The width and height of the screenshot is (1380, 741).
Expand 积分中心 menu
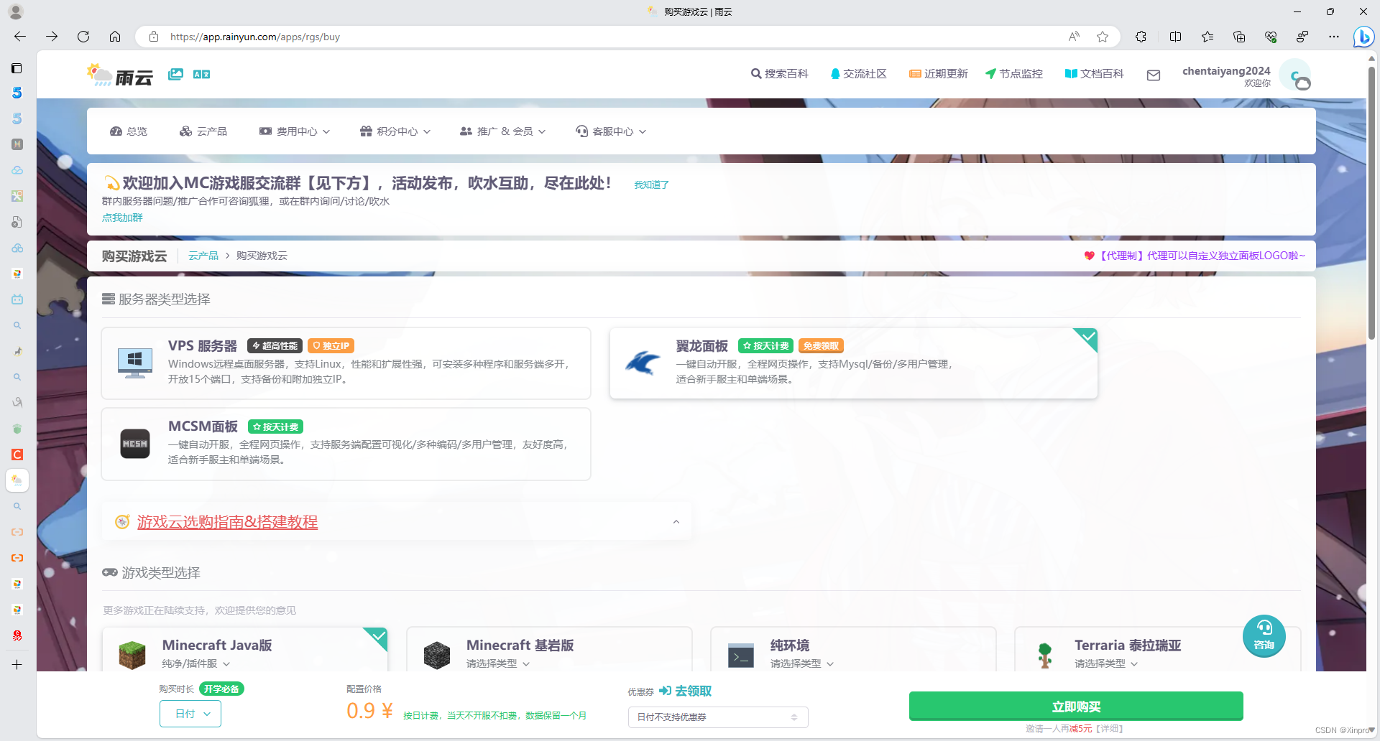point(395,131)
